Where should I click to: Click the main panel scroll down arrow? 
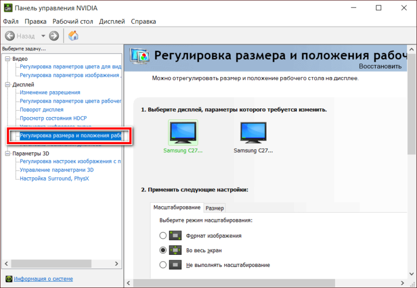[x=412, y=274]
